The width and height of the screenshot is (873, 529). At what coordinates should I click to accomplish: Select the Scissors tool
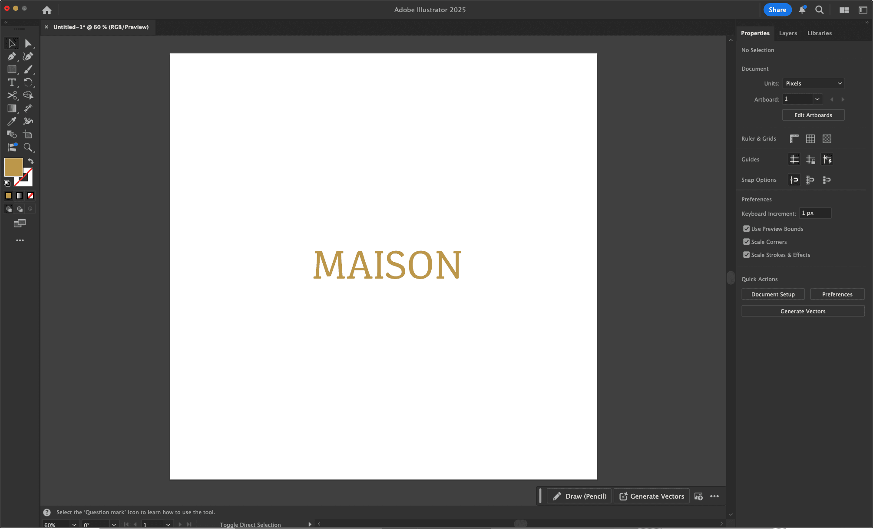tap(12, 95)
